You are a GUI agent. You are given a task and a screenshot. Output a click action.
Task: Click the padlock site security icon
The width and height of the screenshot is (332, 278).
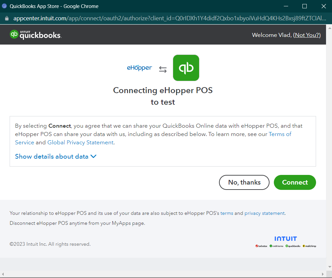[x=7, y=18]
